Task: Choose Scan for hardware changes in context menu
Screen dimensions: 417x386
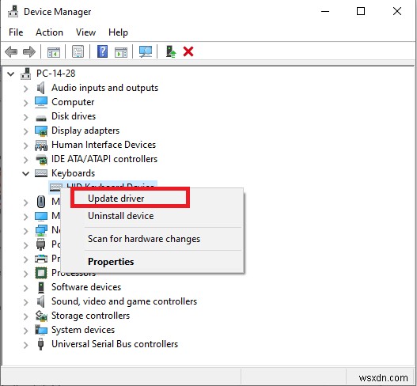Action: point(152,239)
